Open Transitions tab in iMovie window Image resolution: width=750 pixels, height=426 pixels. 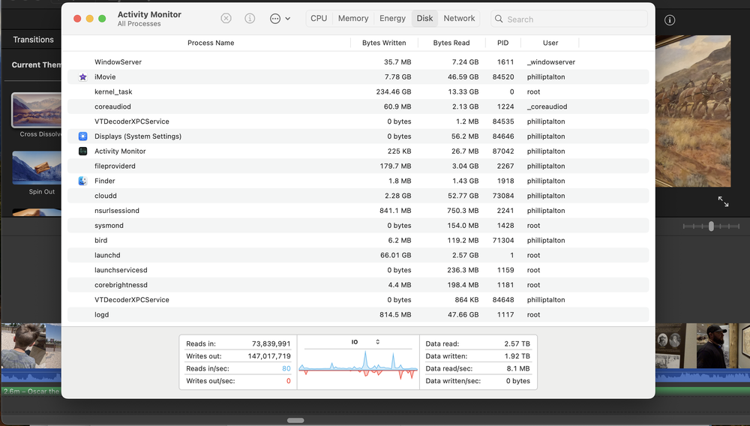33,40
